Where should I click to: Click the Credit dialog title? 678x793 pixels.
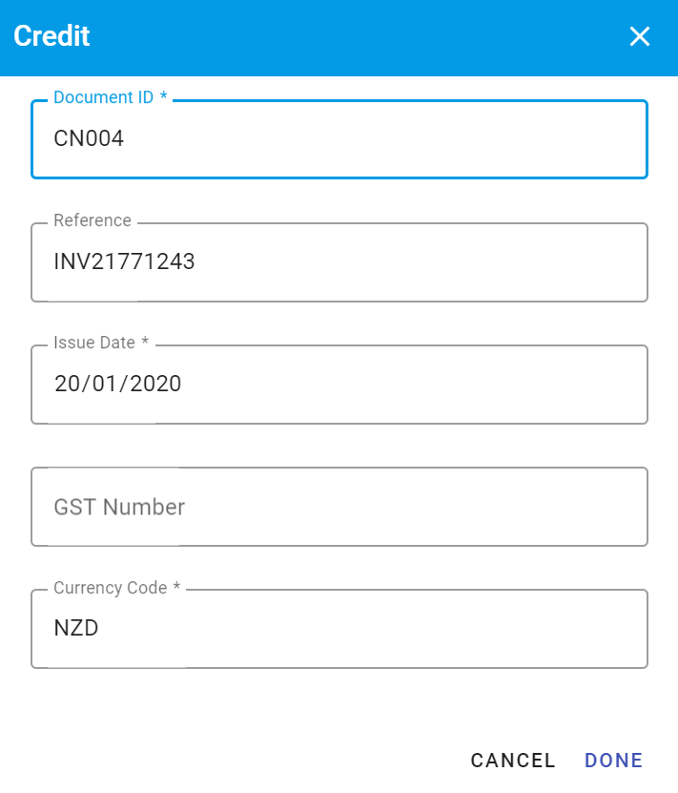[x=51, y=36]
